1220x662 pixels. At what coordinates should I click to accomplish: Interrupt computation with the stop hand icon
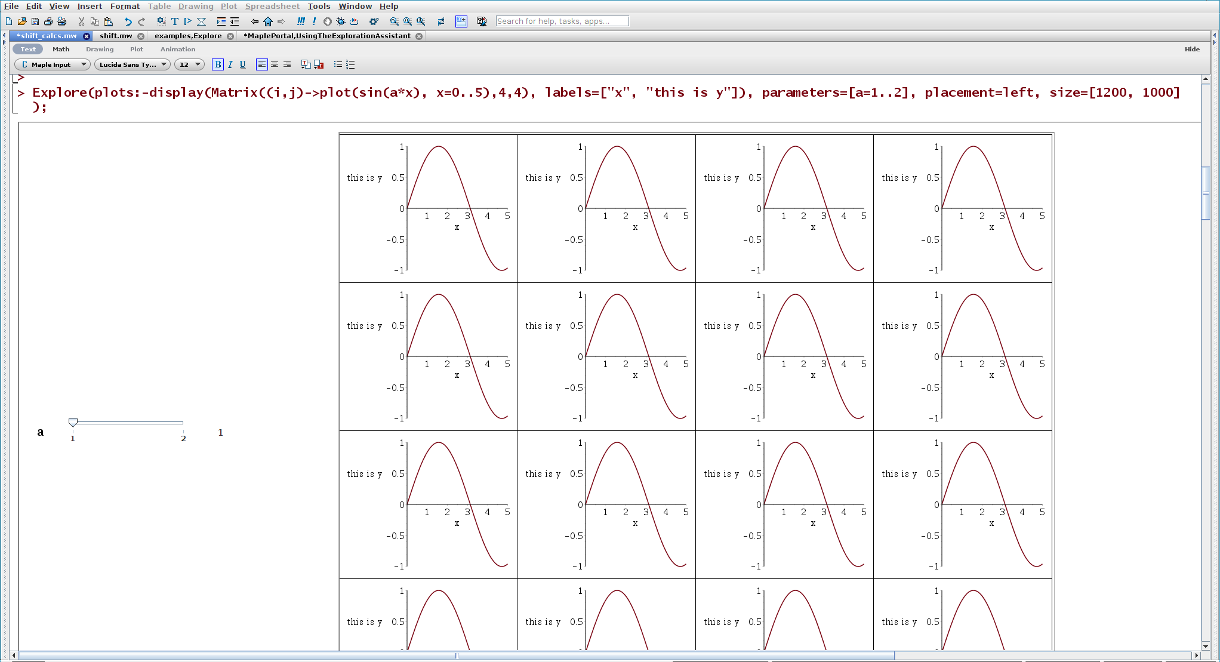click(x=328, y=21)
